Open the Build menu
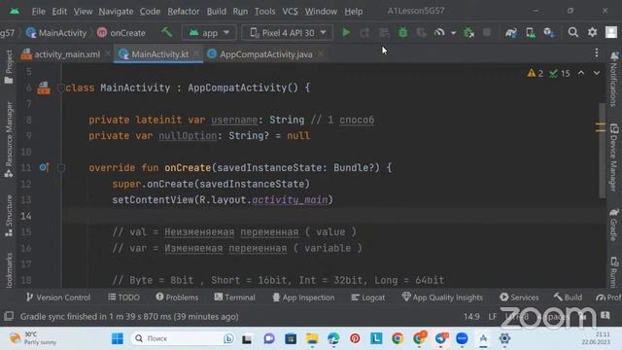 (x=216, y=11)
